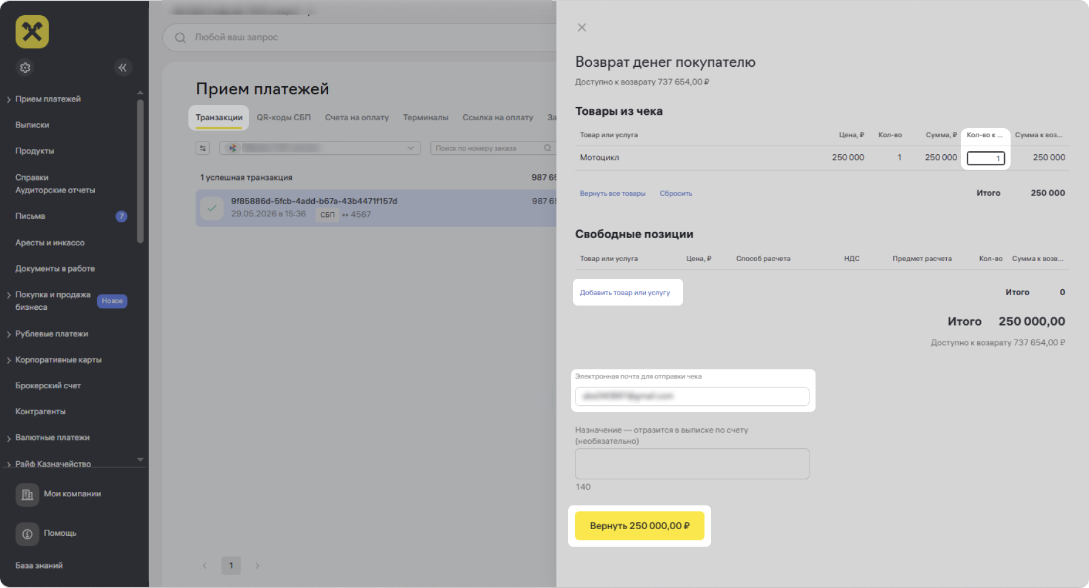Switch to QR-коды СБП tab
Screen dimensions: 1089x588
click(283, 117)
